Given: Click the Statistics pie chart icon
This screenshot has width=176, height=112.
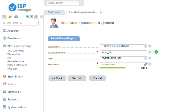Looking at the screenshot, I should pos(5,92).
